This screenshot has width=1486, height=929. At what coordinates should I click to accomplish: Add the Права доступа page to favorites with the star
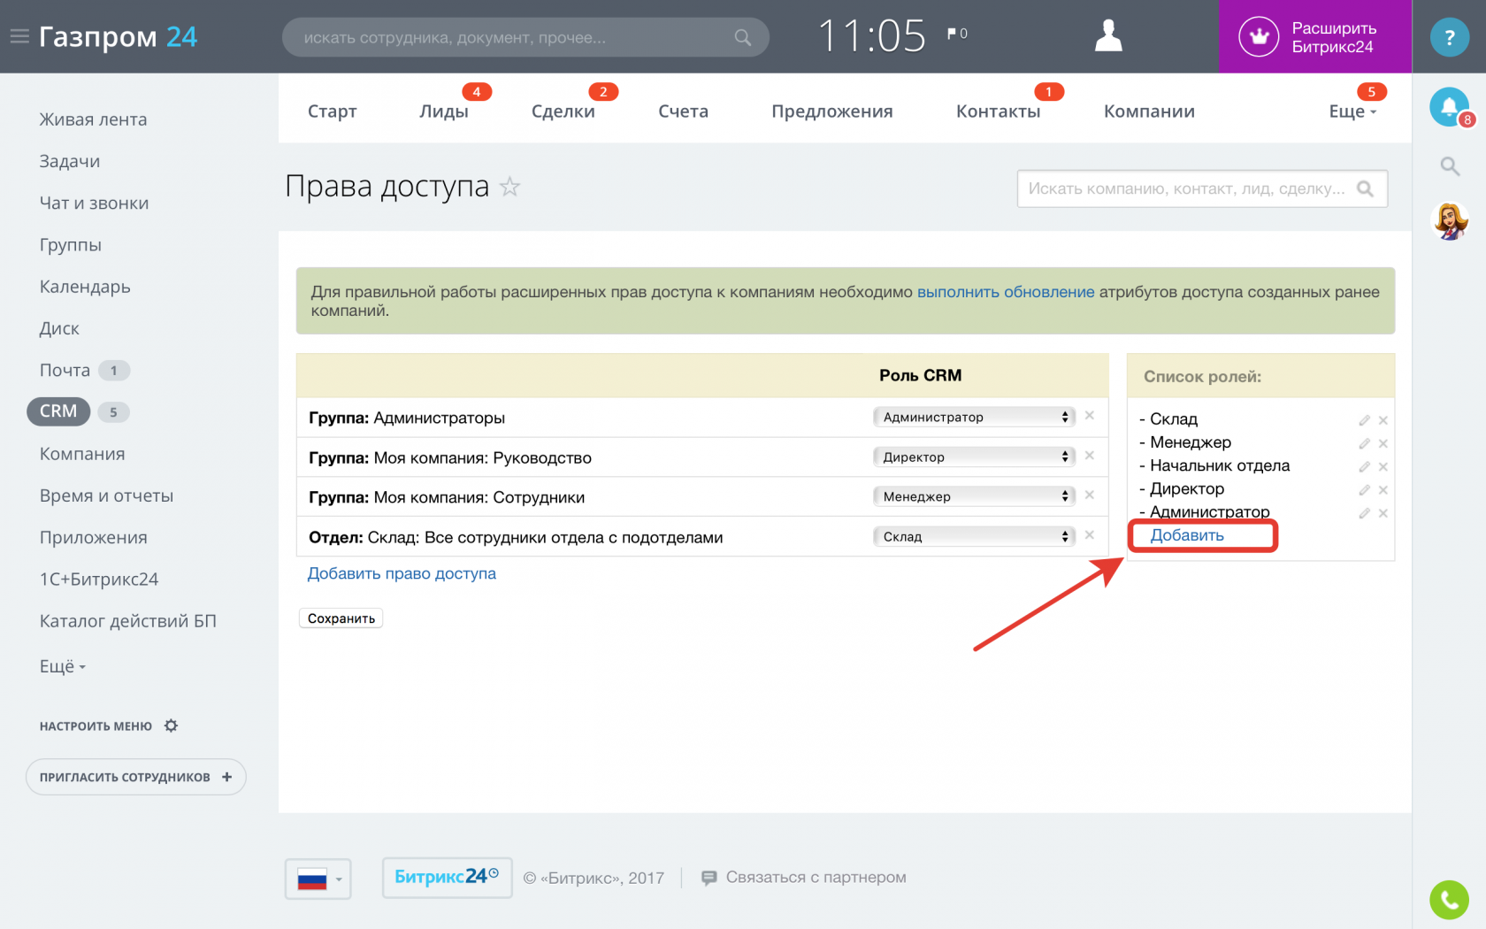click(x=509, y=187)
